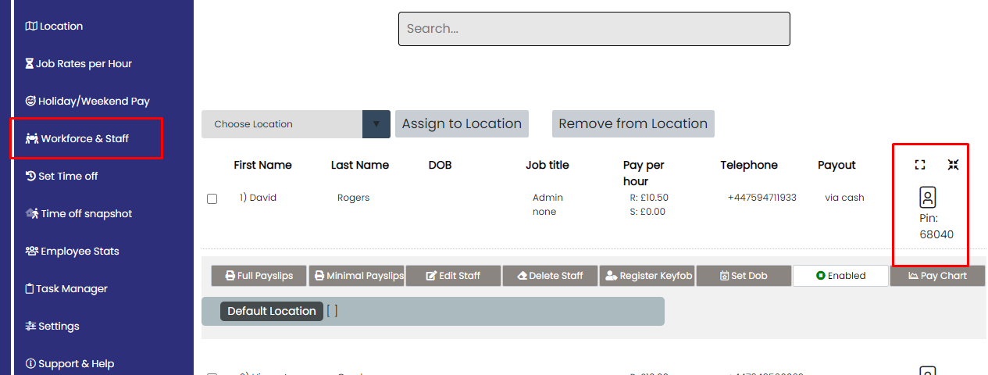Click the Pin 68040 text

click(936, 226)
